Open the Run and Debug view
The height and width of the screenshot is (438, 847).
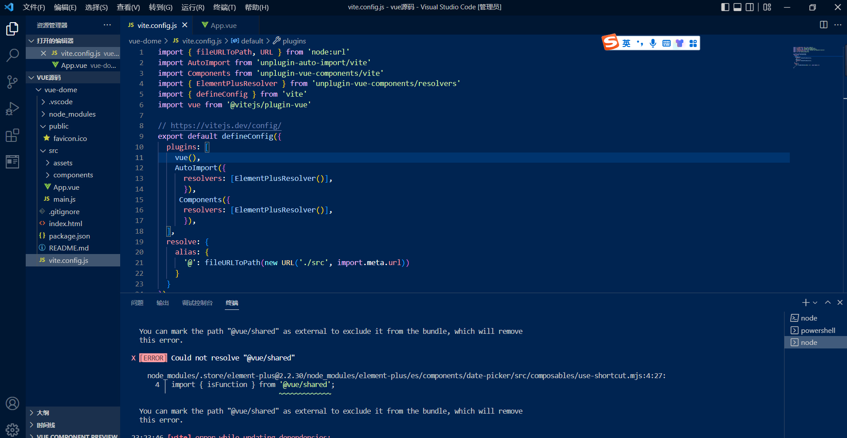point(12,109)
